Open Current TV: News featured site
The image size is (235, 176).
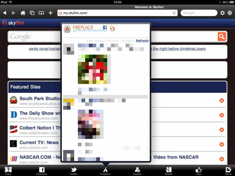[x=35, y=144]
